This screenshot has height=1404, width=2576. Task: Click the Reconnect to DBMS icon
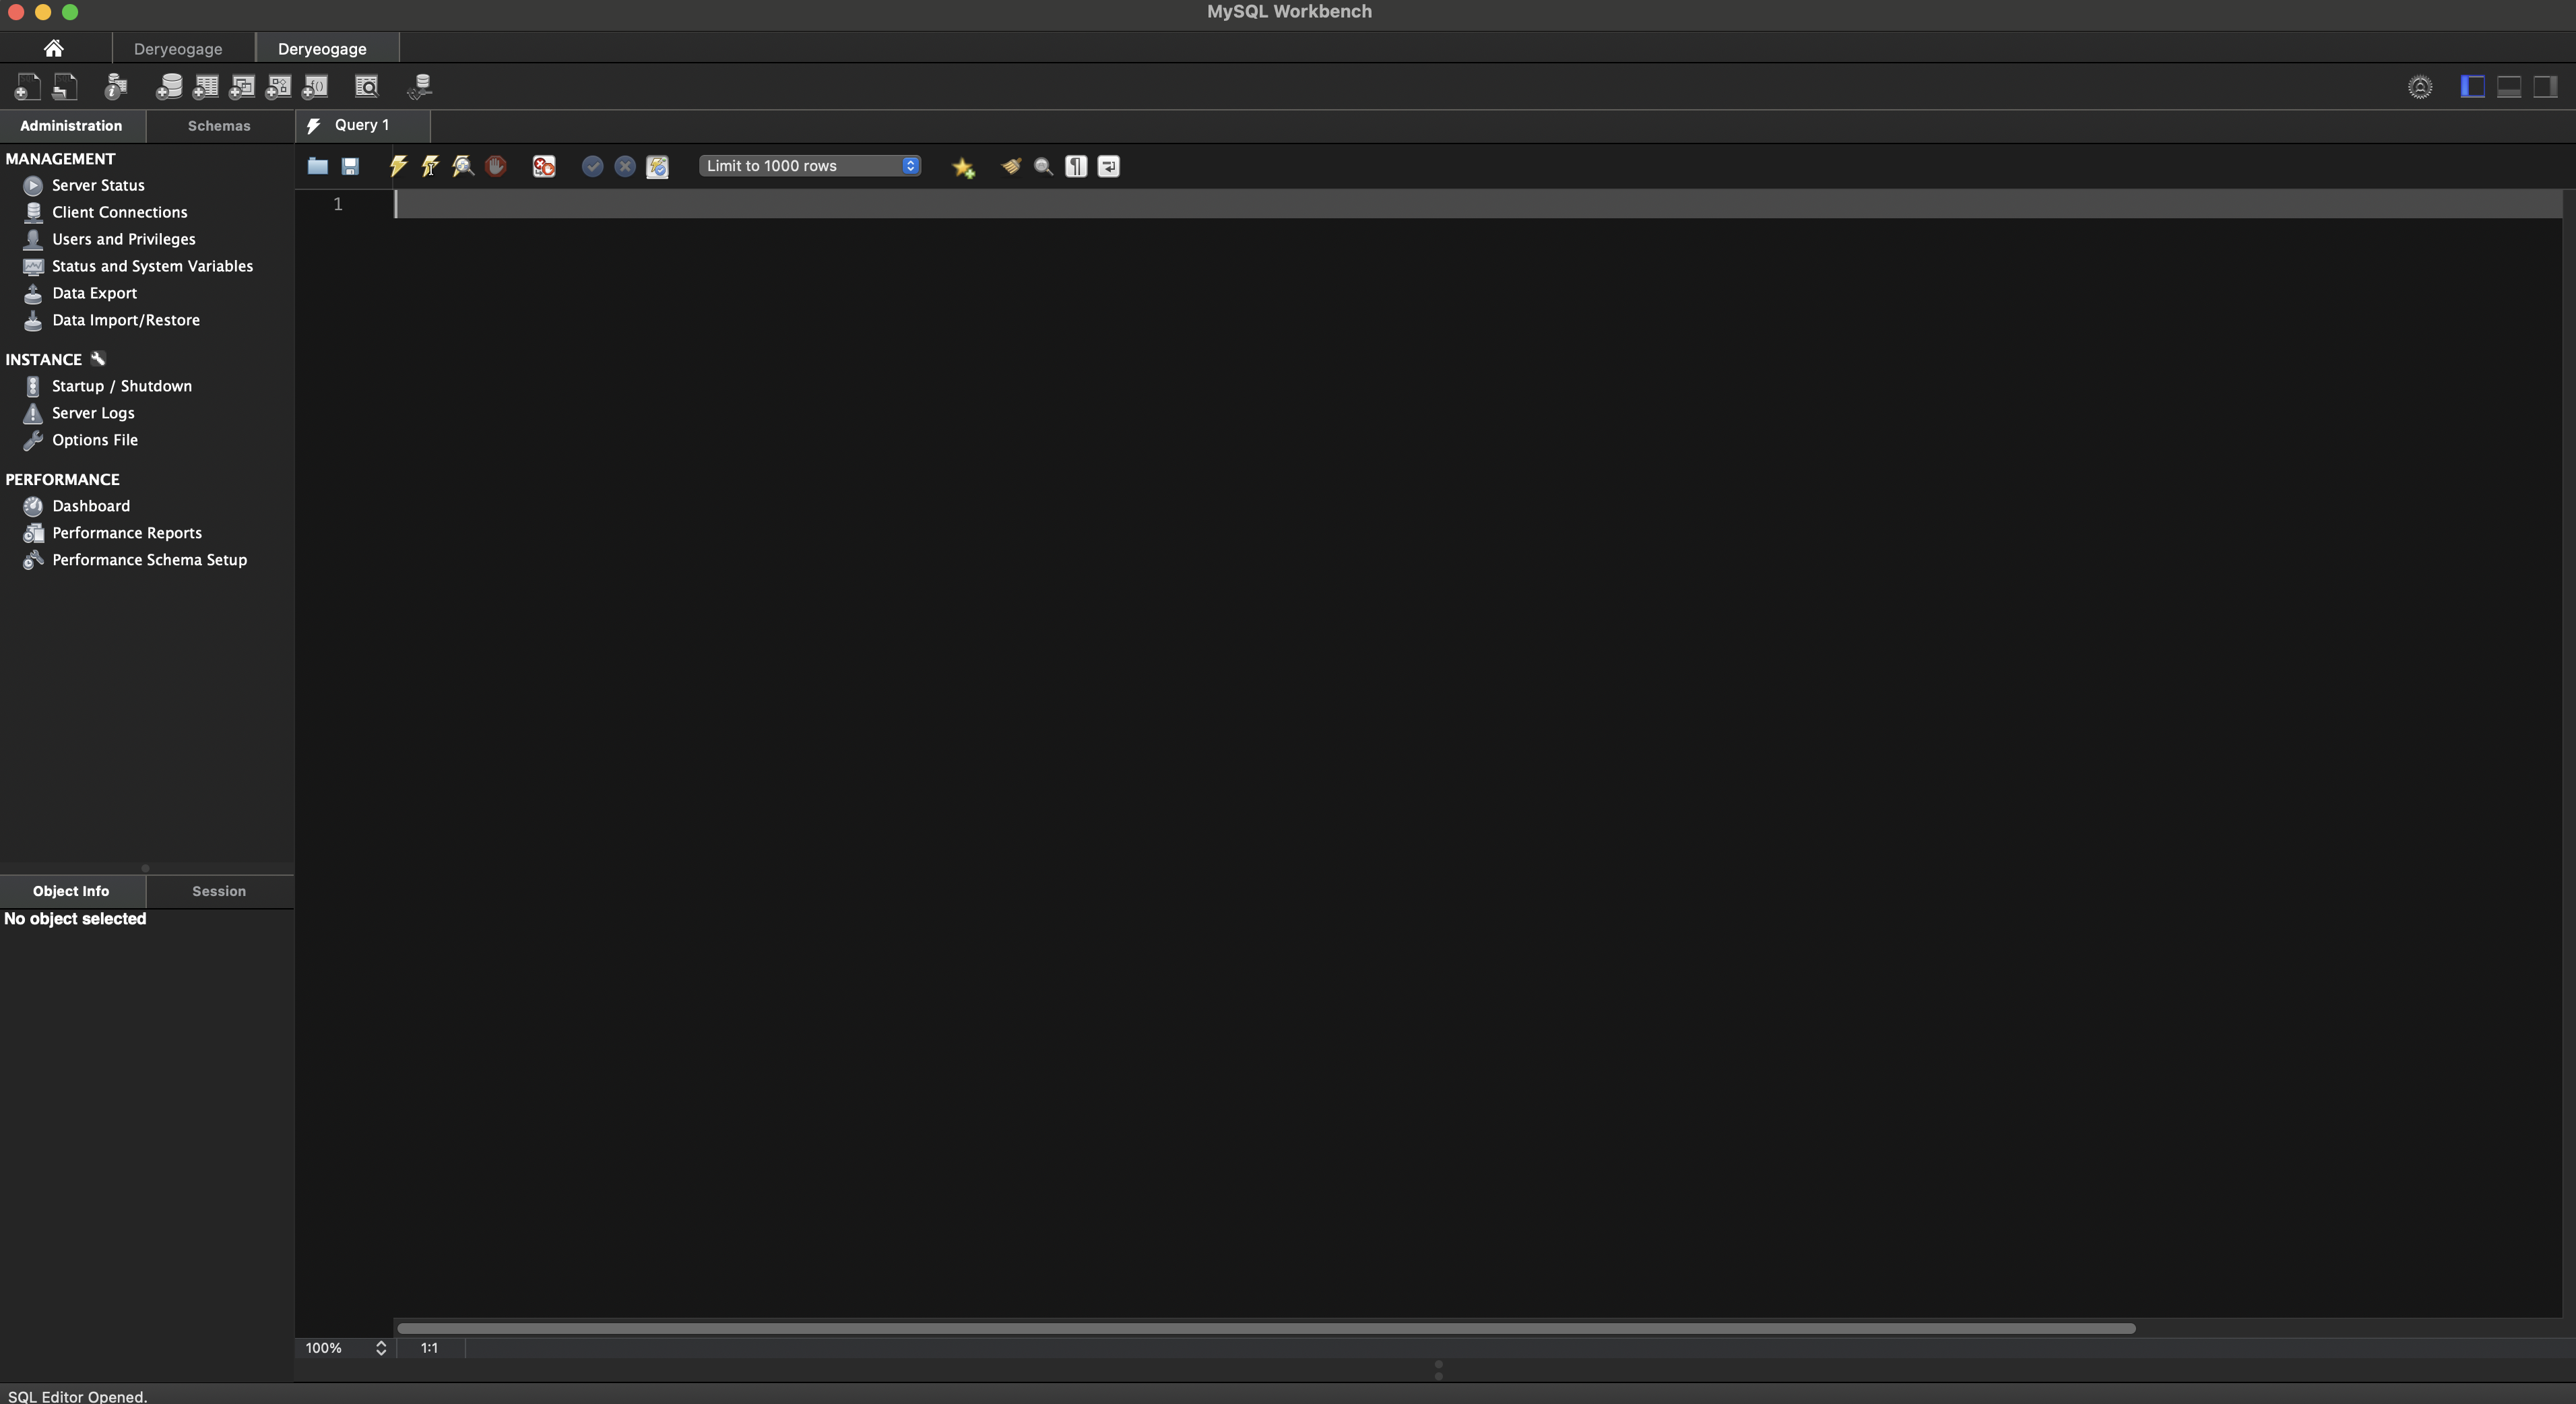click(420, 87)
